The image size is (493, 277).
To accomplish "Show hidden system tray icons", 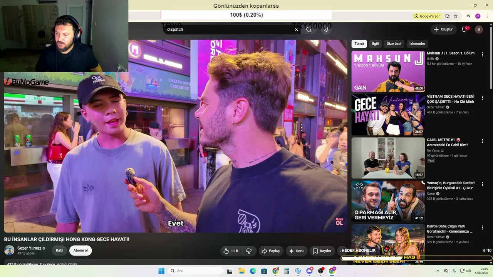I will [438, 271].
